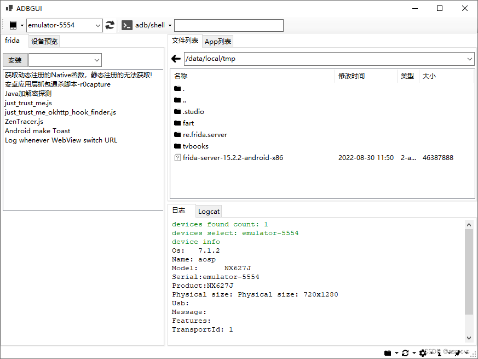Click the 'devices select: emulator-5554' log line
478x359 pixels.
tap(235, 233)
